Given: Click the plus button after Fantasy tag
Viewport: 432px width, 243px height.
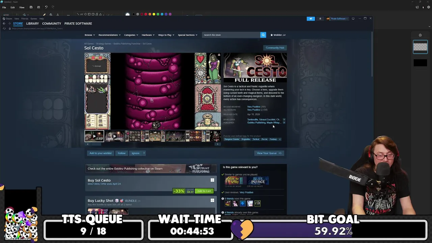Looking at the screenshot, I should click(279, 139).
